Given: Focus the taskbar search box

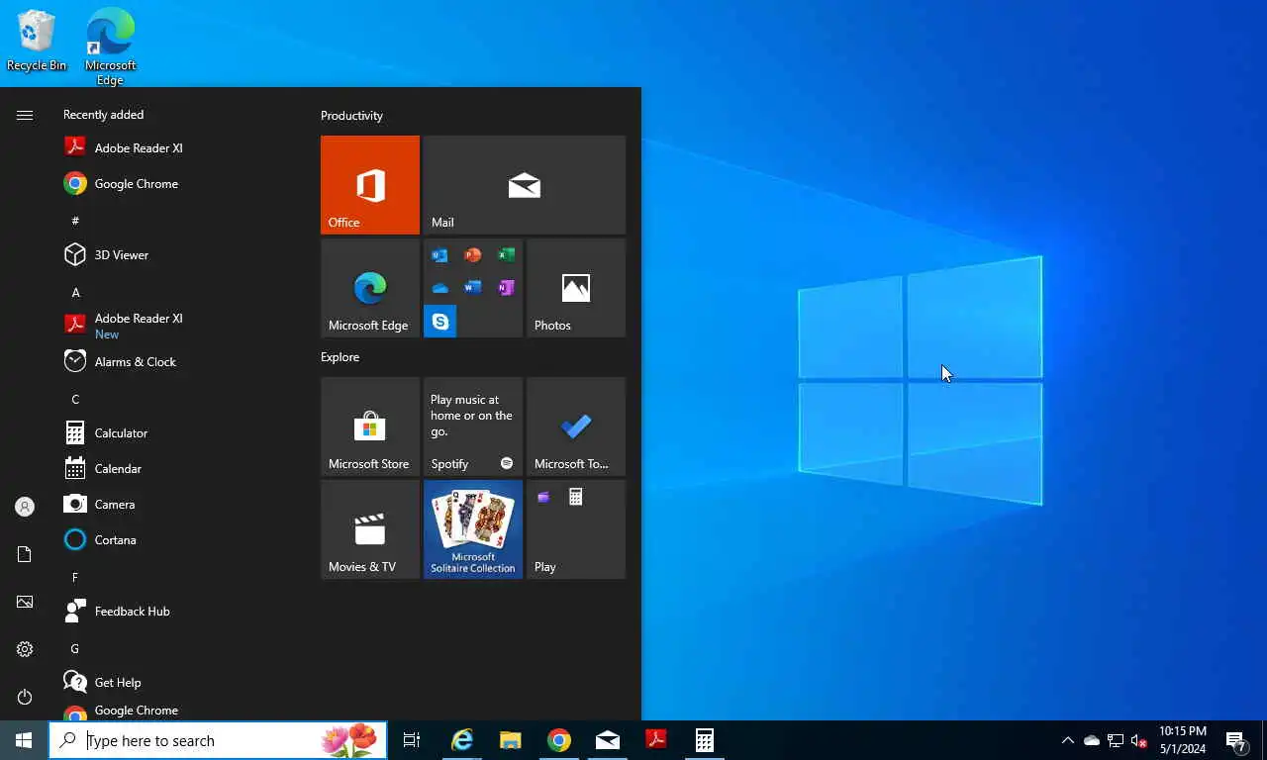Looking at the screenshot, I should pos(218,740).
